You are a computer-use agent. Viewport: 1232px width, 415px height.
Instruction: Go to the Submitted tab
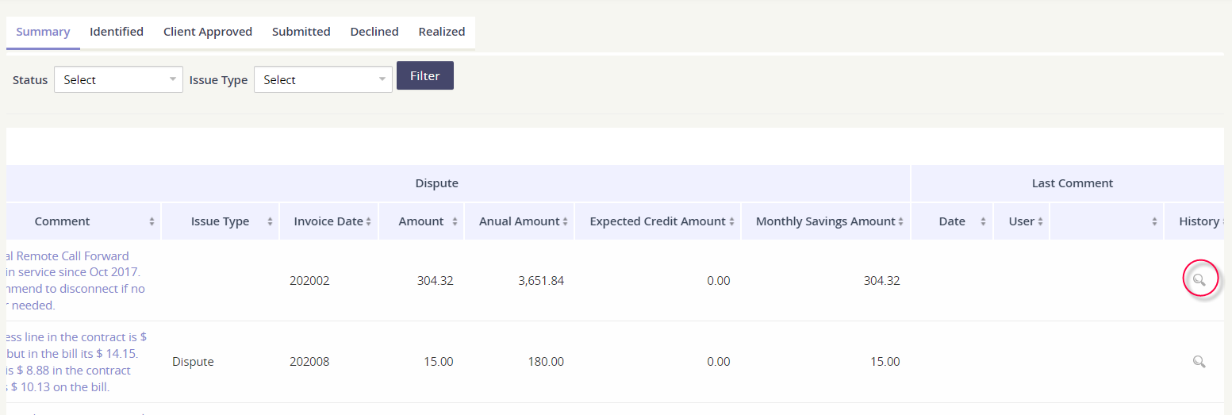(301, 32)
